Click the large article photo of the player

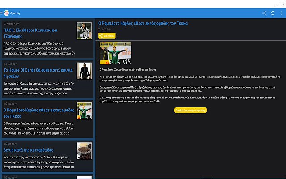pyautogui.click(x=115, y=53)
